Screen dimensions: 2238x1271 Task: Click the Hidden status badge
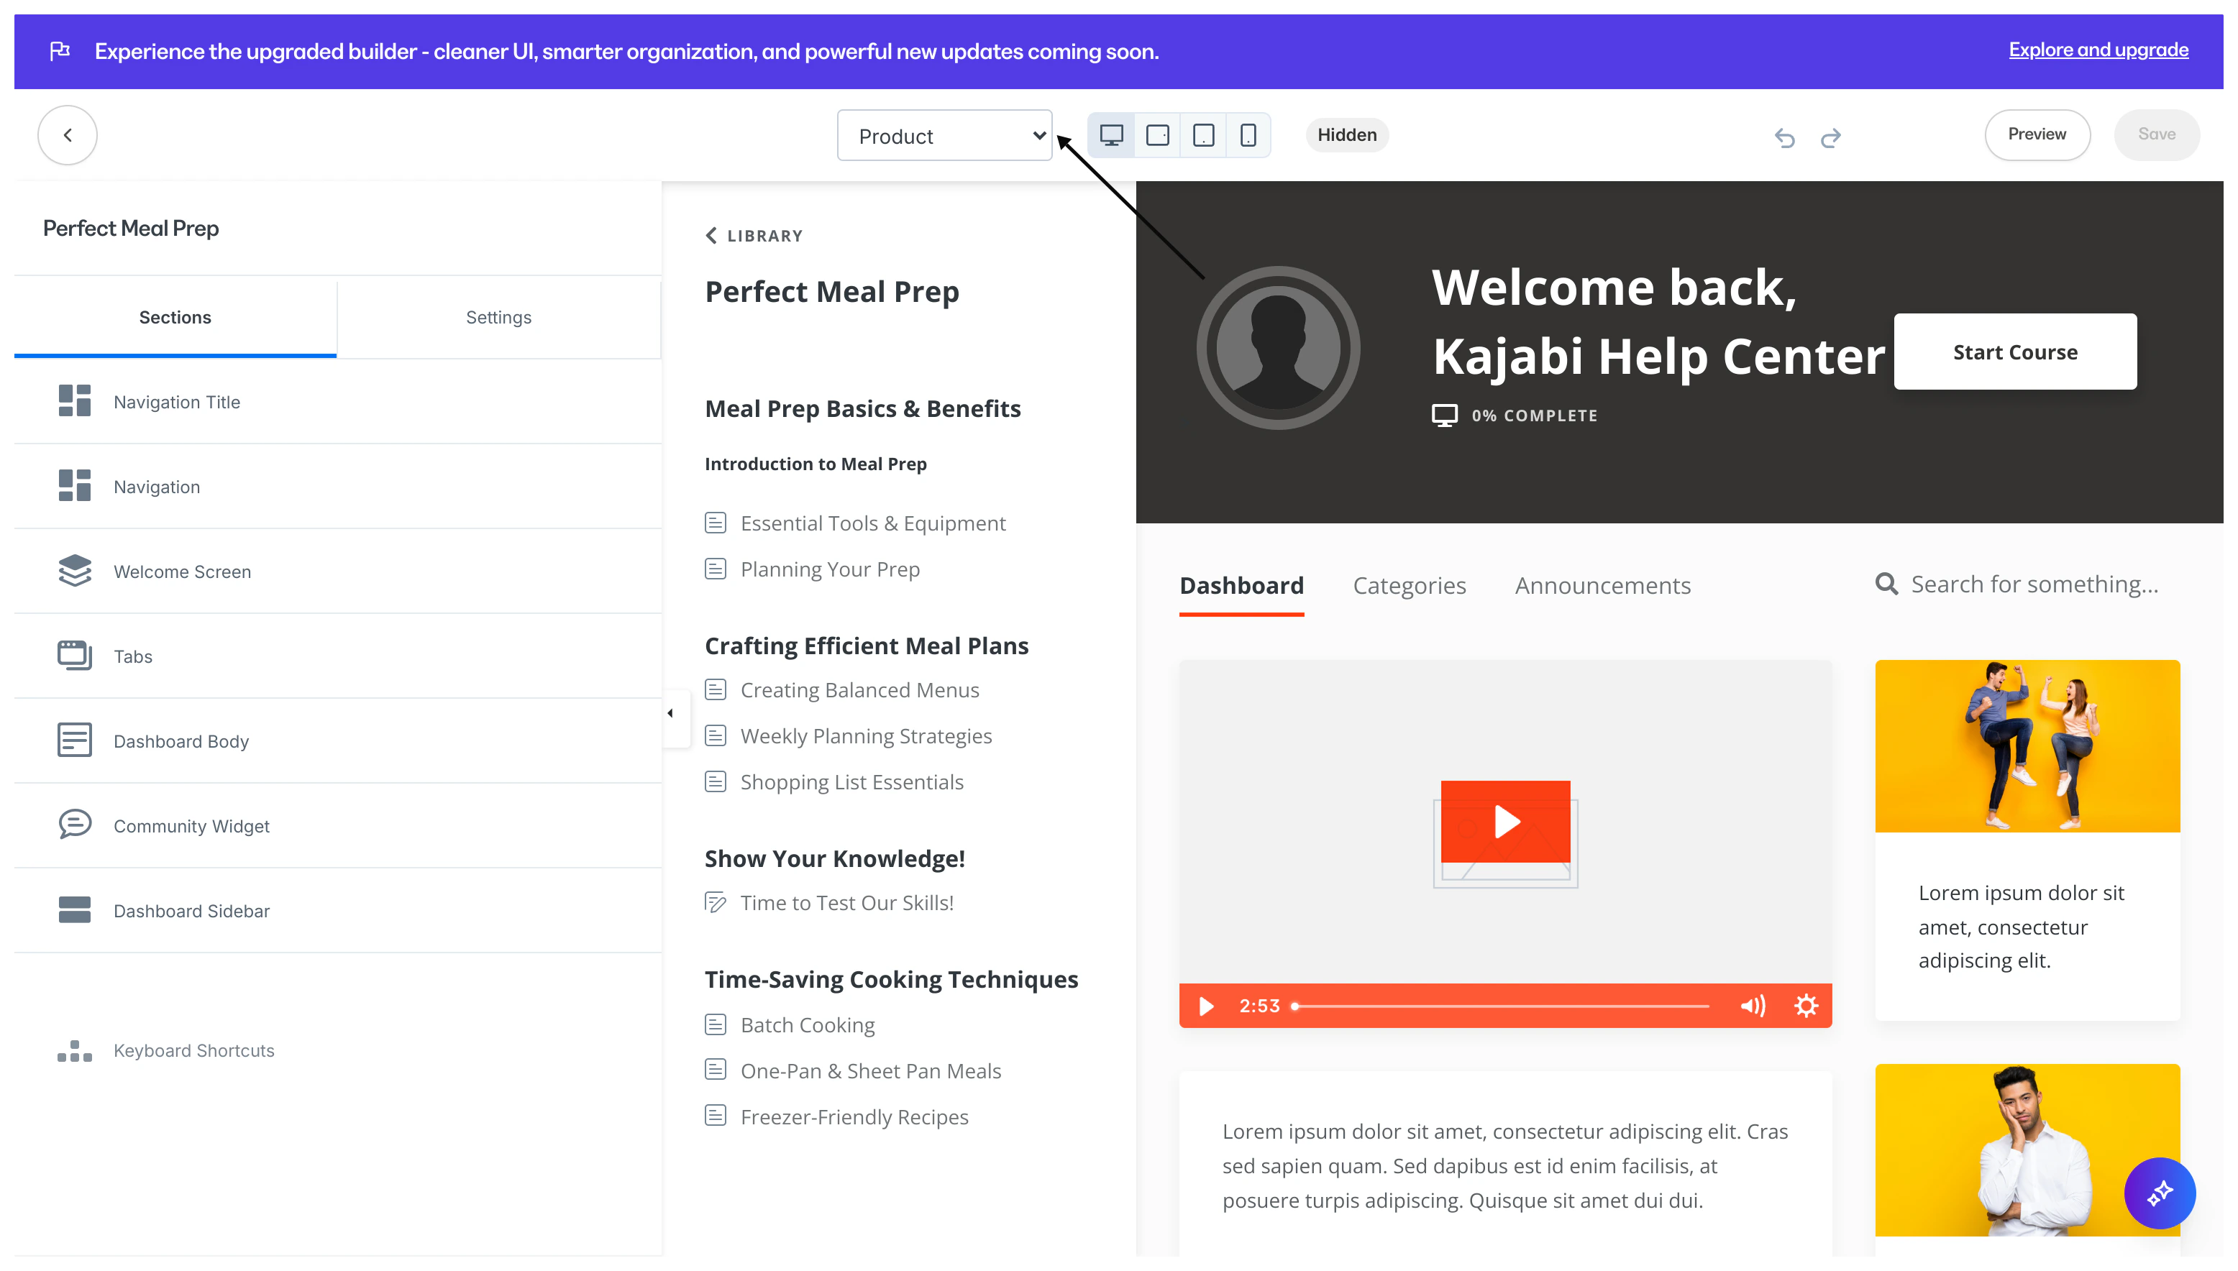tap(1346, 135)
